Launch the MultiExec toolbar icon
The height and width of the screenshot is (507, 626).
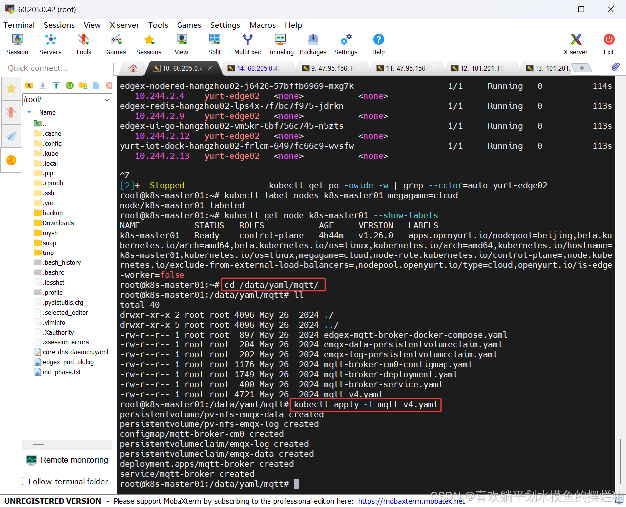(248, 44)
